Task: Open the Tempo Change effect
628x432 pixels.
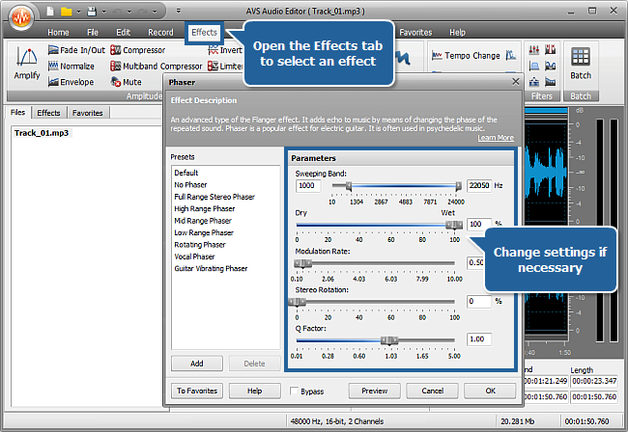Action: coord(466,56)
